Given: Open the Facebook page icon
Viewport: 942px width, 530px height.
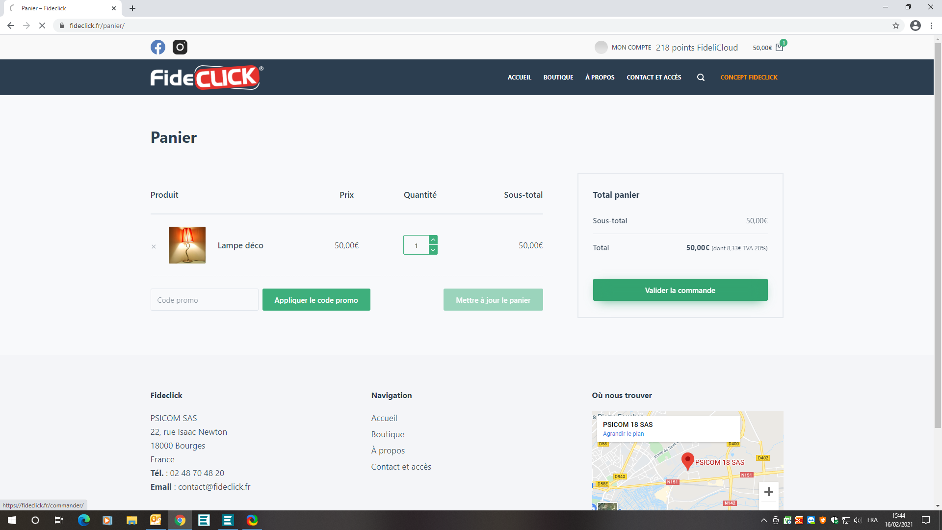Looking at the screenshot, I should click(157, 47).
